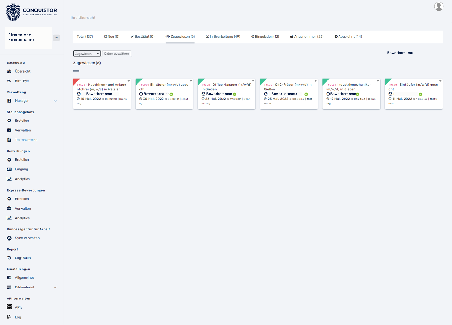Click the 25 Mai, 2022 date text
This screenshot has height=325, width=452.
[x=278, y=99]
